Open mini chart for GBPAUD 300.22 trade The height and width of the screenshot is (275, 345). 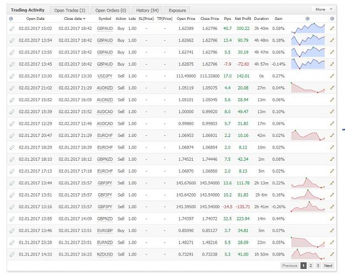click(308, 28)
